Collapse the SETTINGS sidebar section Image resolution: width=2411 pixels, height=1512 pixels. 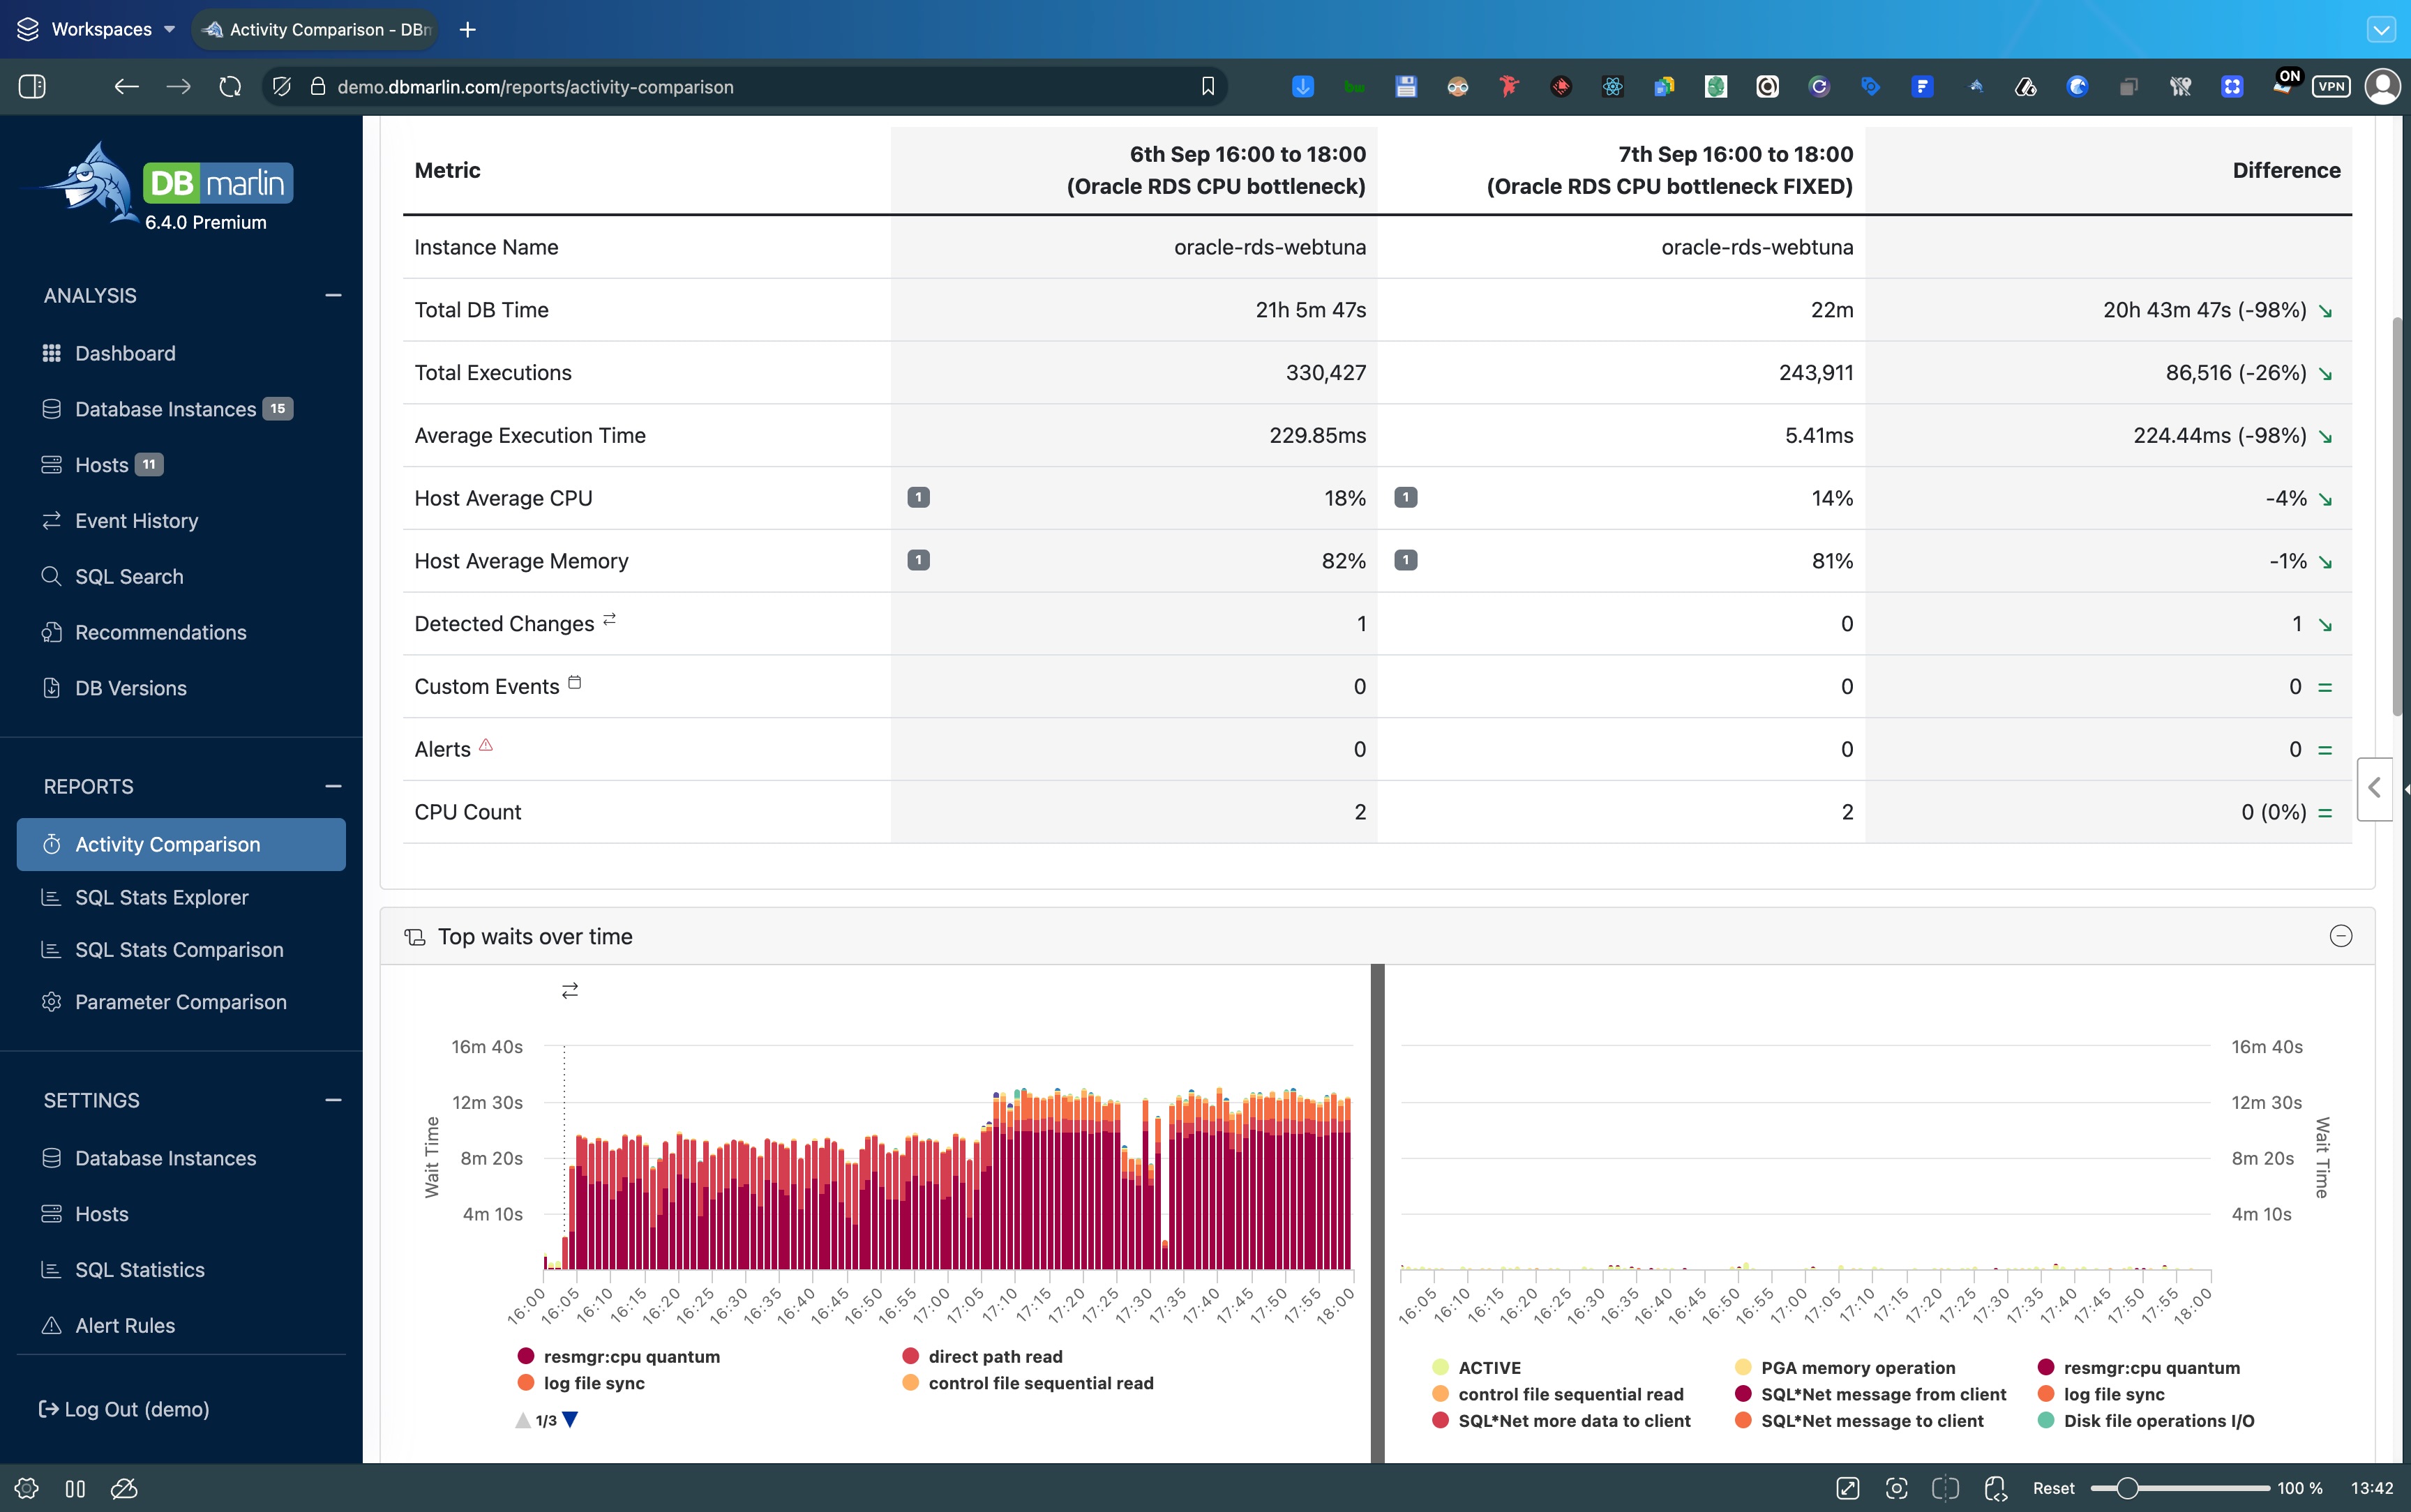[333, 1101]
